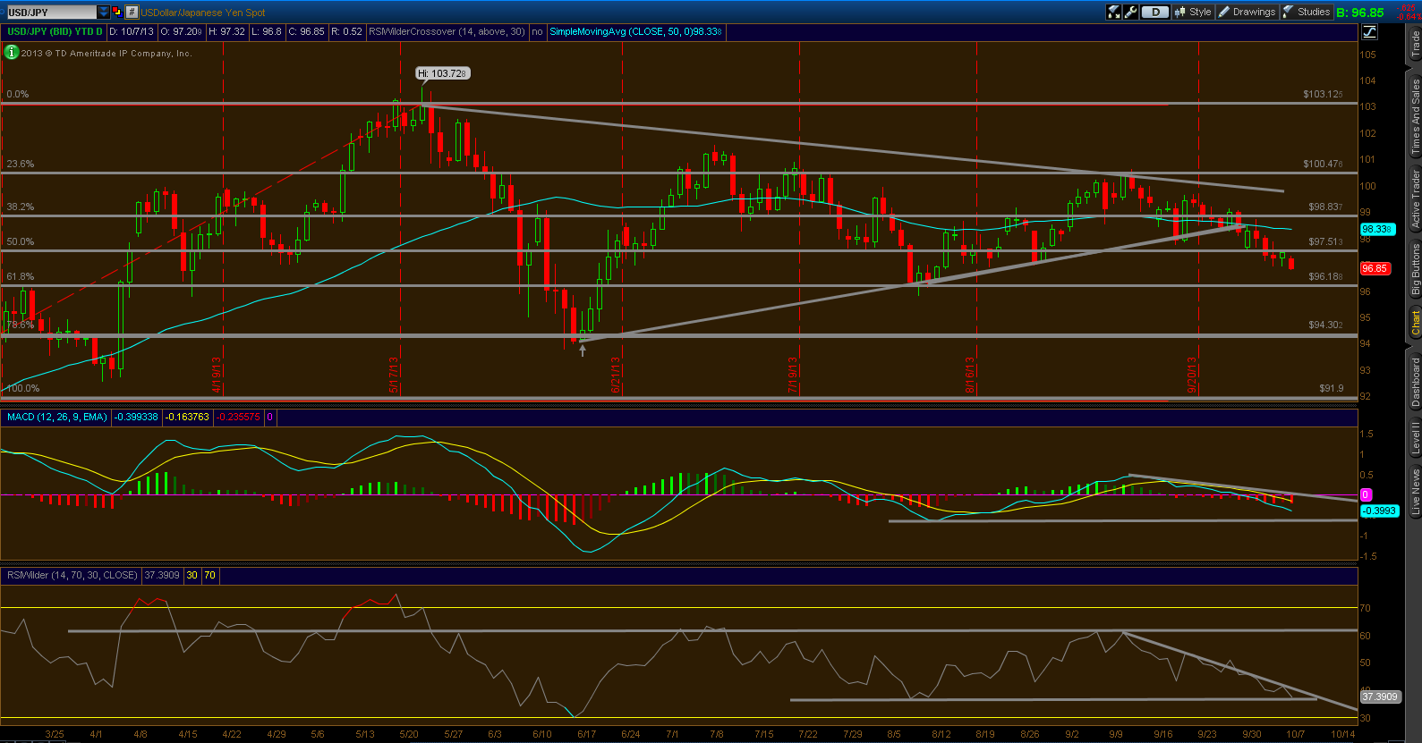Click the 61.8% Fibonacci label
This screenshot has width=1422, height=743.
[x=20, y=276]
